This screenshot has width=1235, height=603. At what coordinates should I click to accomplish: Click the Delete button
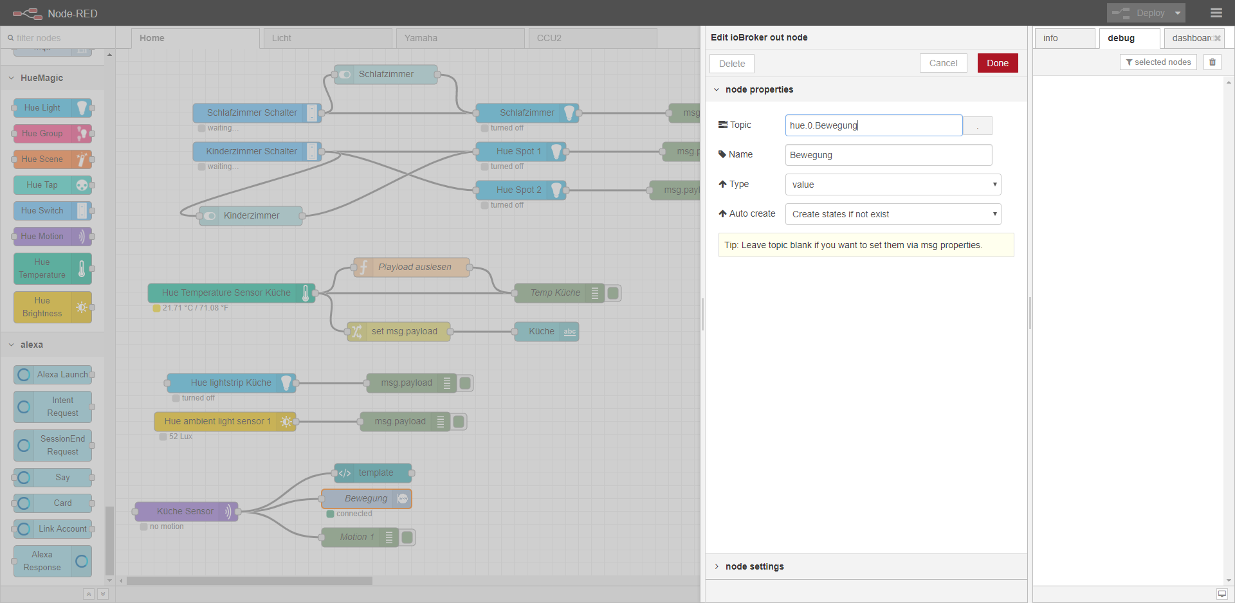click(x=732, y=64)
